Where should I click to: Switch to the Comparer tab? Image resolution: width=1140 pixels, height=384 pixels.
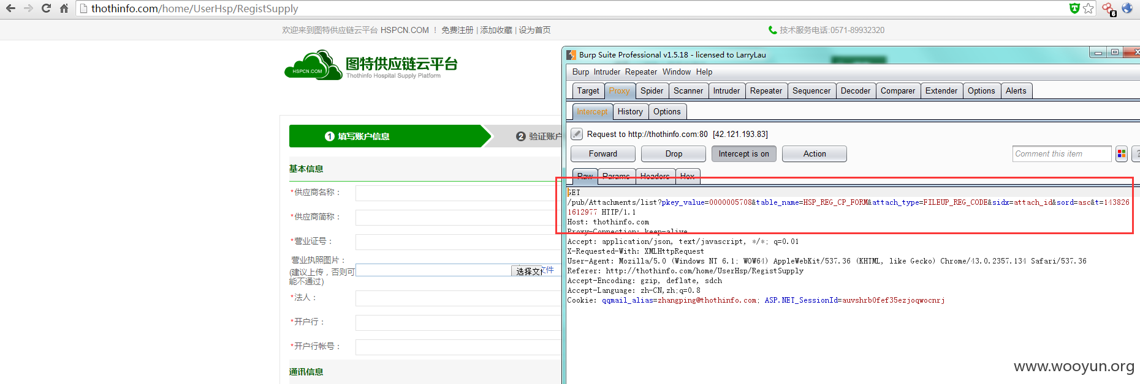(x=898, y=91)
